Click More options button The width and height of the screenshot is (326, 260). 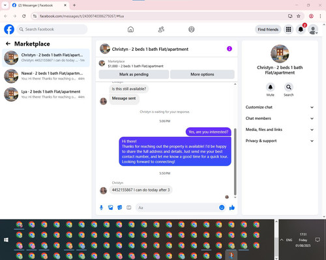click(x=202, y=74)
